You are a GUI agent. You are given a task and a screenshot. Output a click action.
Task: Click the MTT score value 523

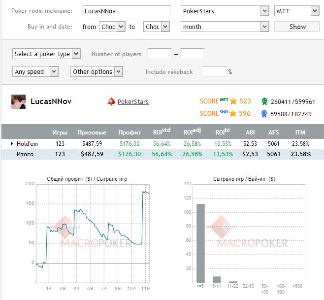click(x=245, y=101)
